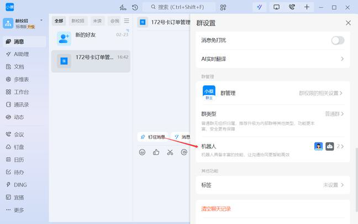358x224 pixels.
Task: Open 多维表 in the sidebar
Action: tap(24, 79)
